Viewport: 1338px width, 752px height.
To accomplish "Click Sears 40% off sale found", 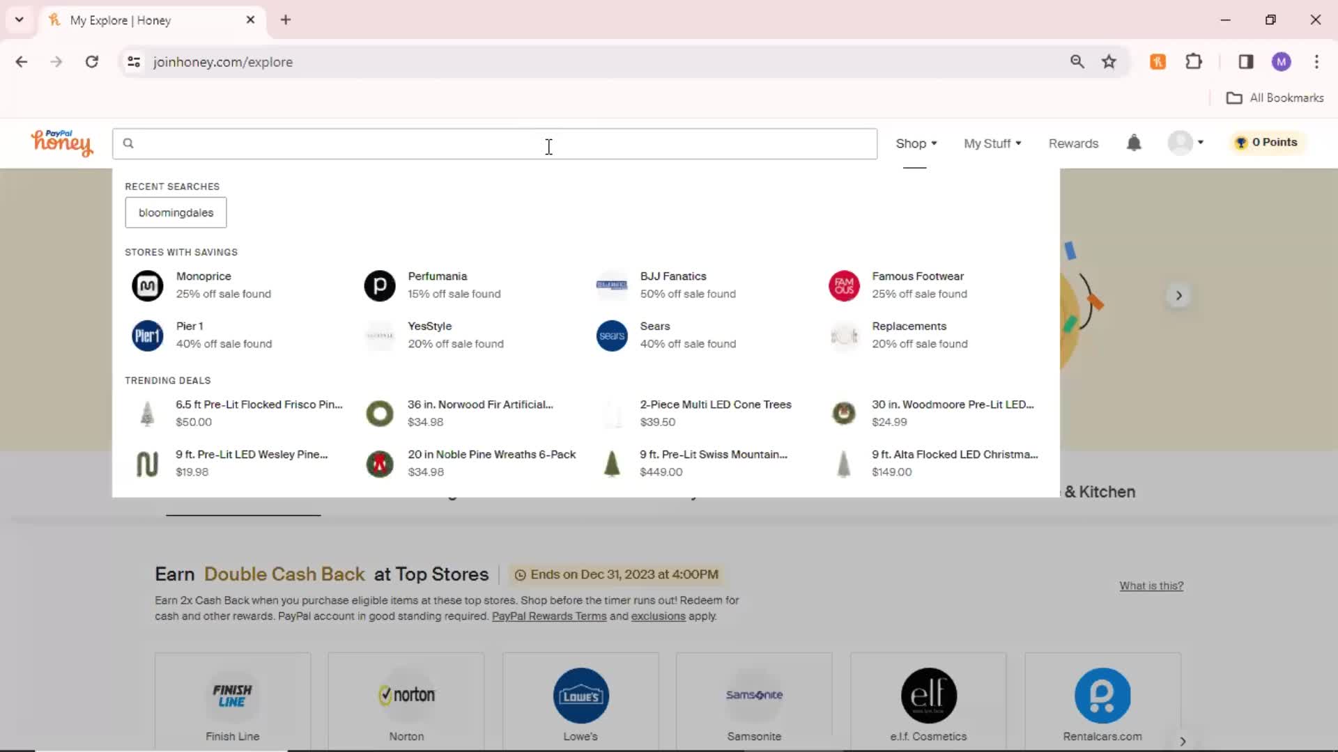I will pos(688,344).
